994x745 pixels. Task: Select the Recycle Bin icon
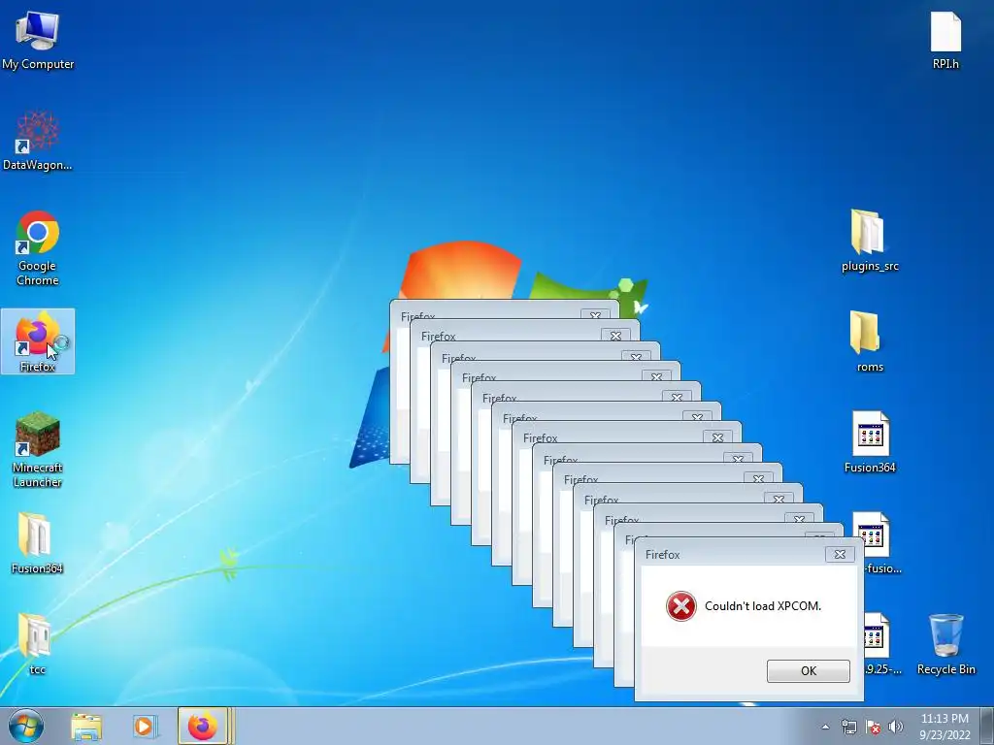point(945,644)
